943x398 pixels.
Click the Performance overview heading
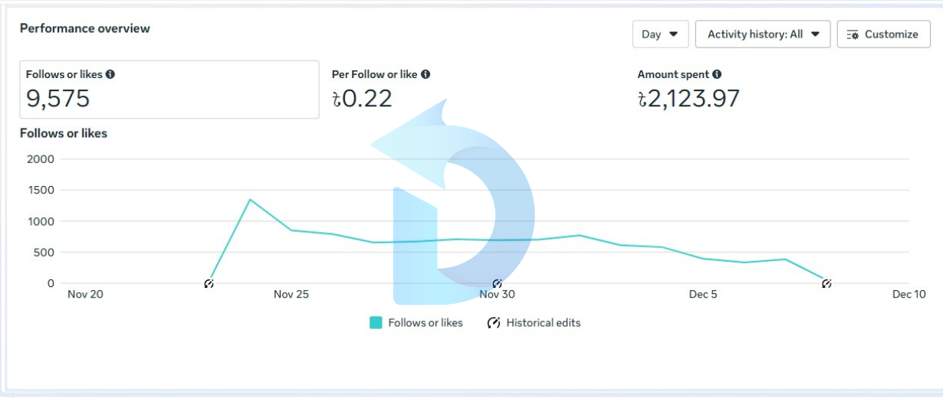coord(85,28)
